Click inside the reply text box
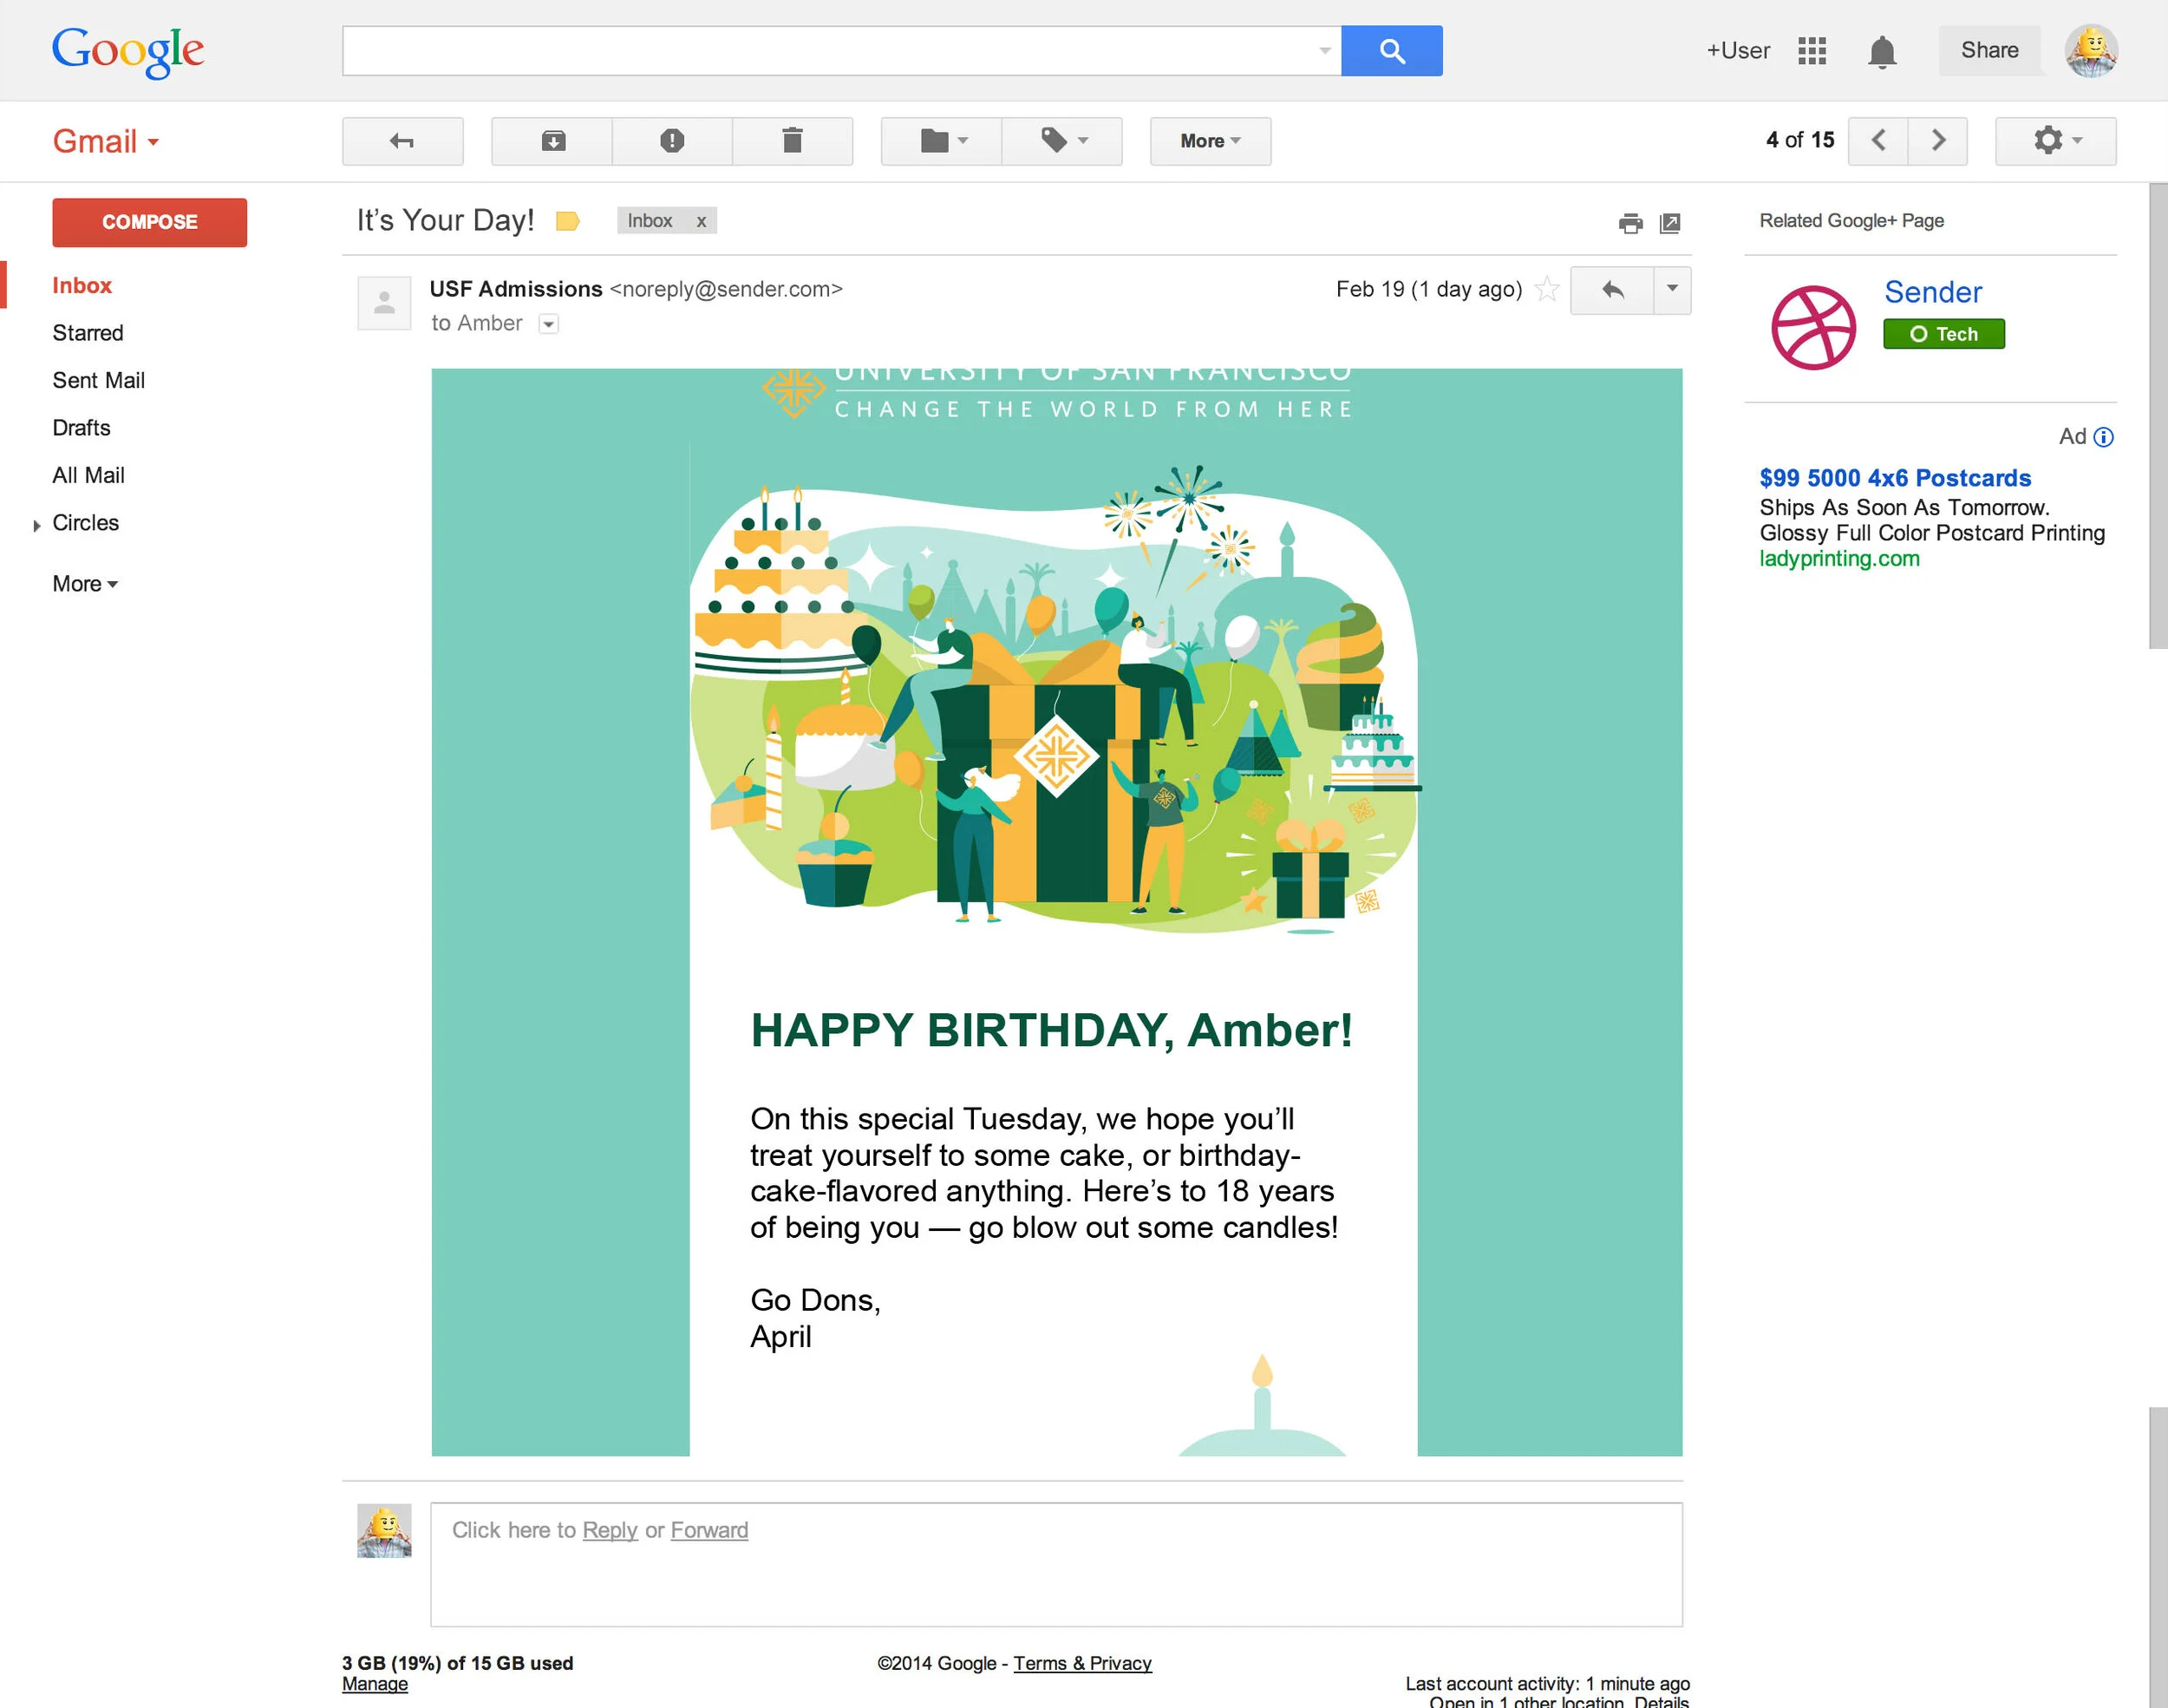 click(1056, 1565)
